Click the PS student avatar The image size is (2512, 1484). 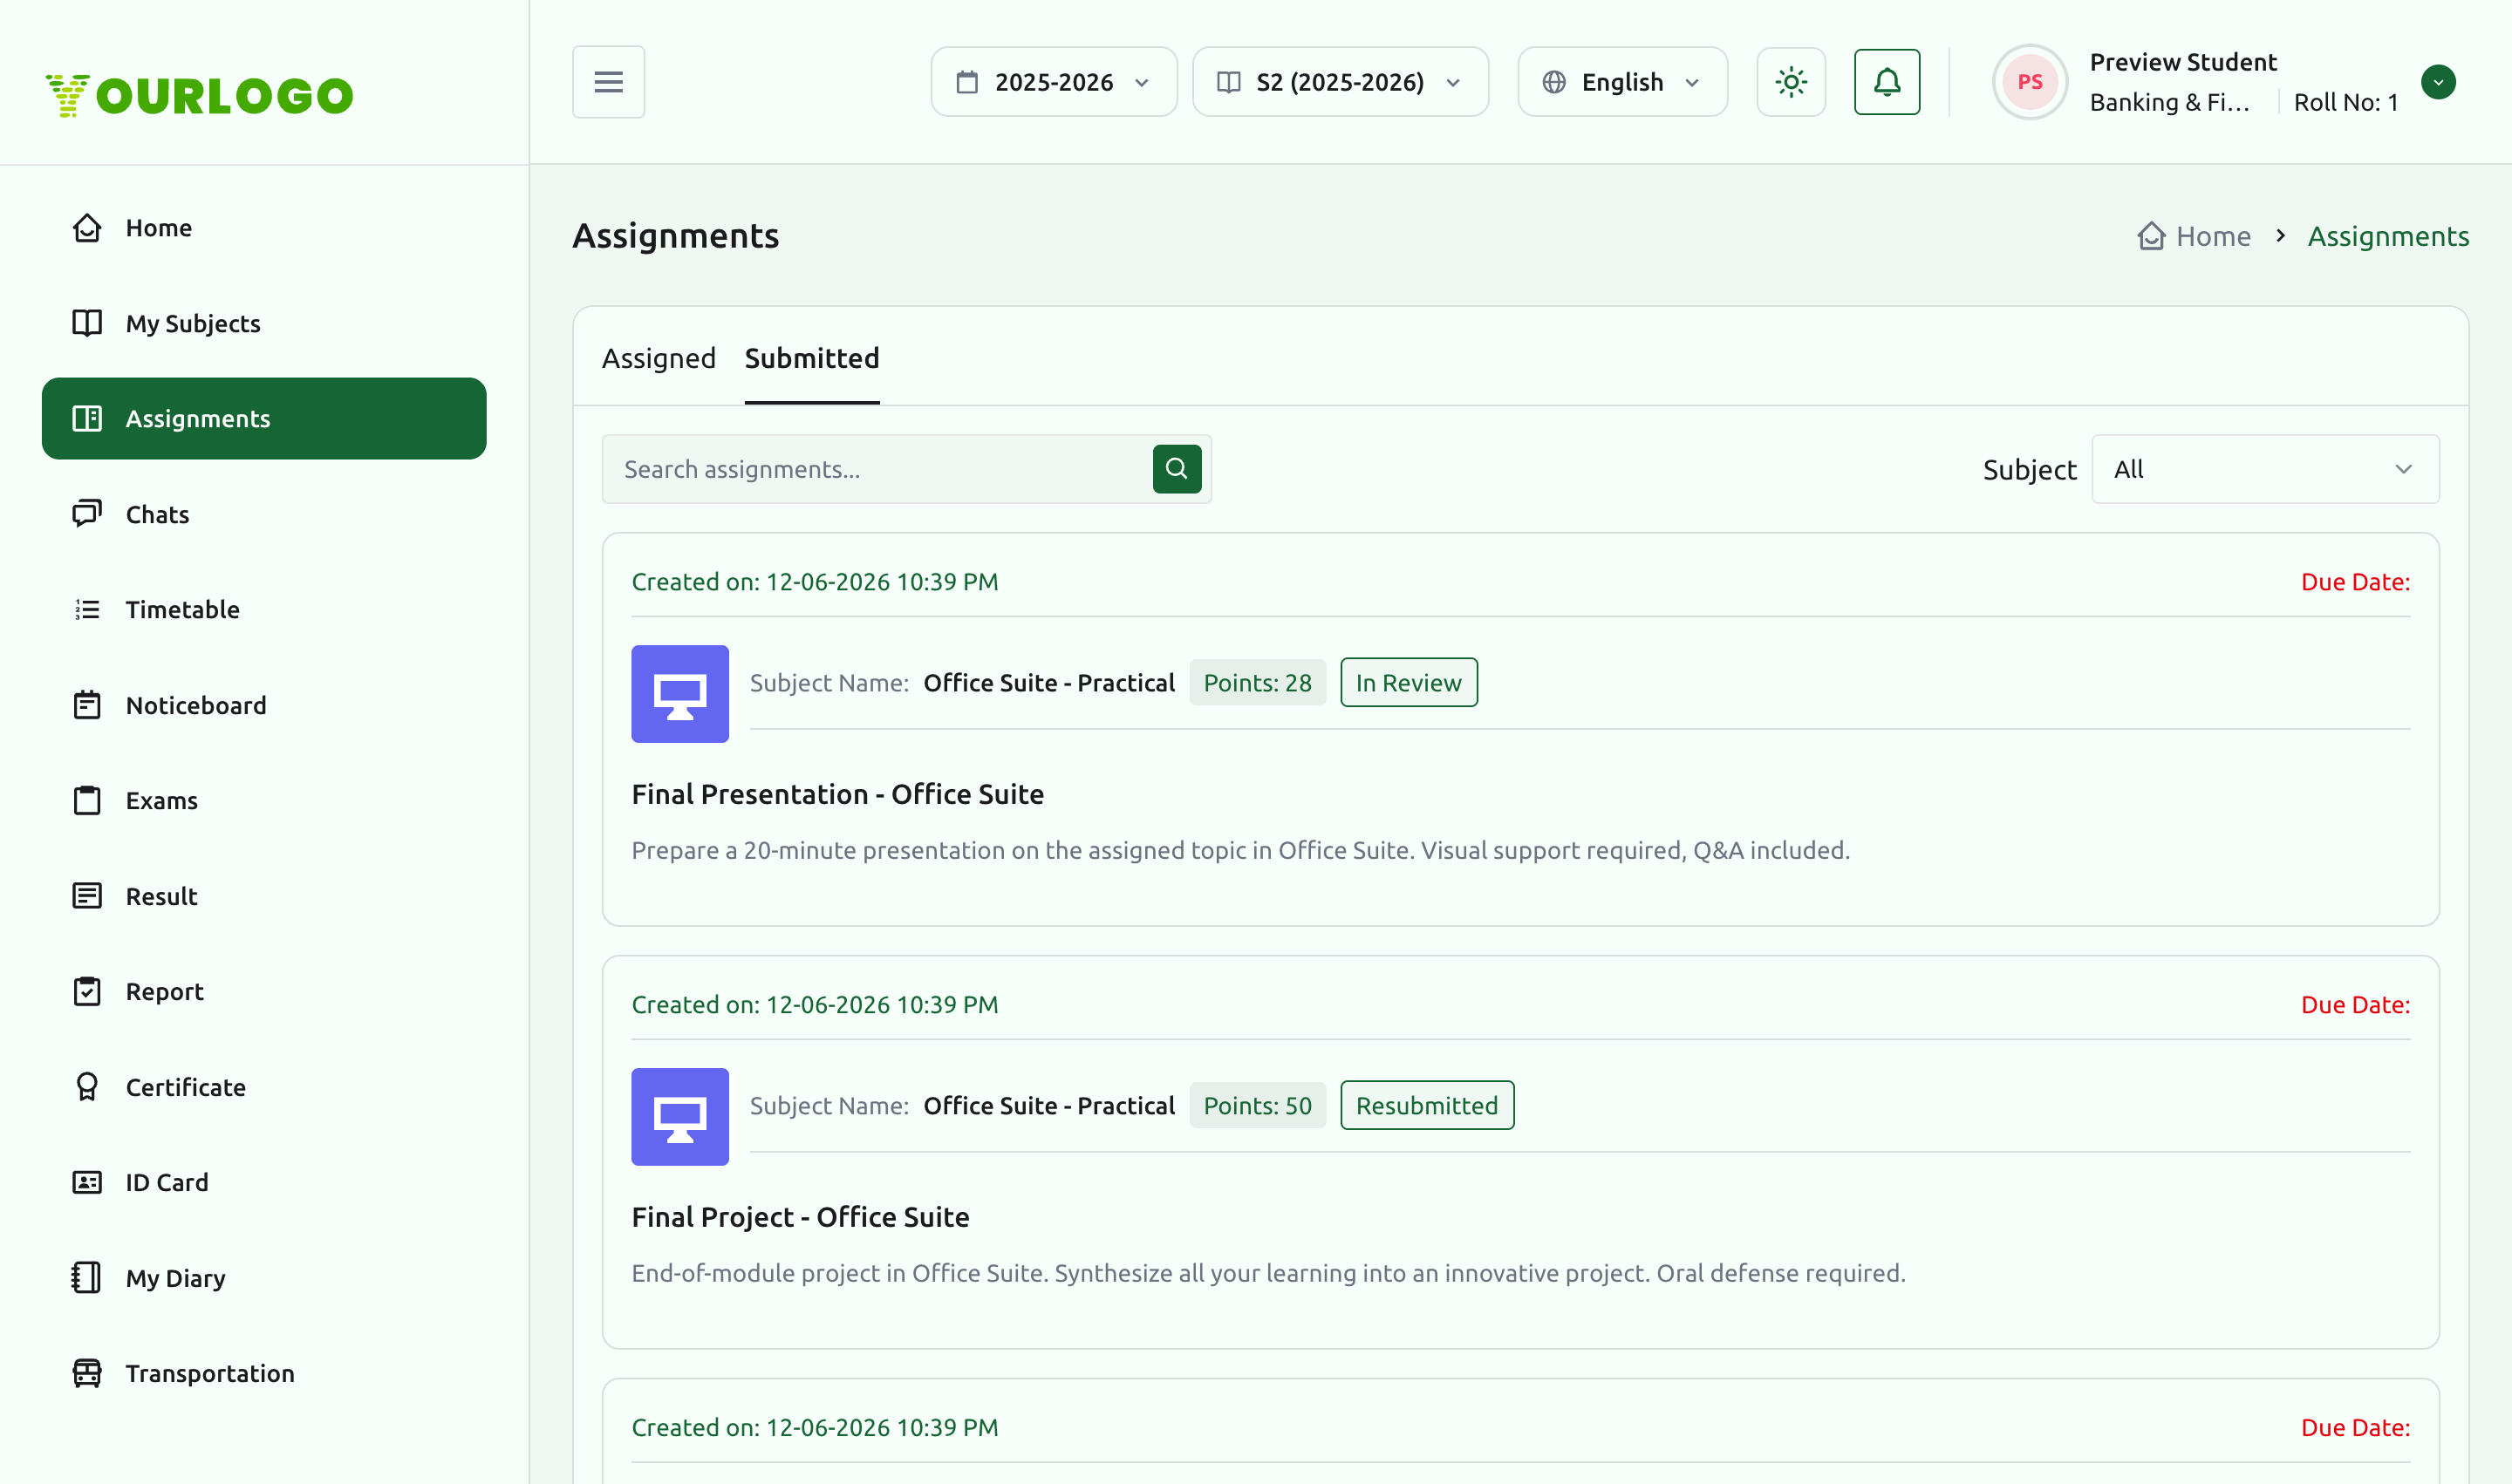2030,82
